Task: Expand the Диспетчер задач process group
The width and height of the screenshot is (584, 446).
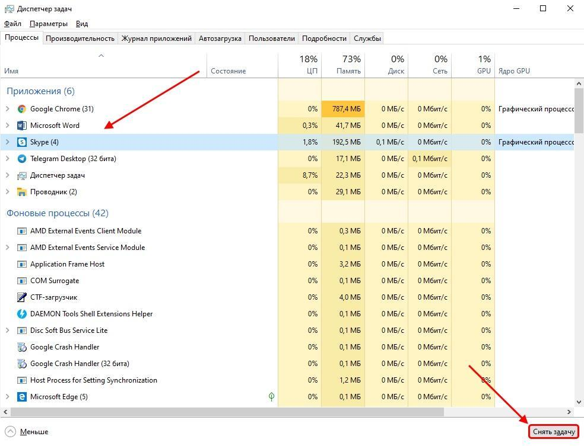Action: coord(8,175)
